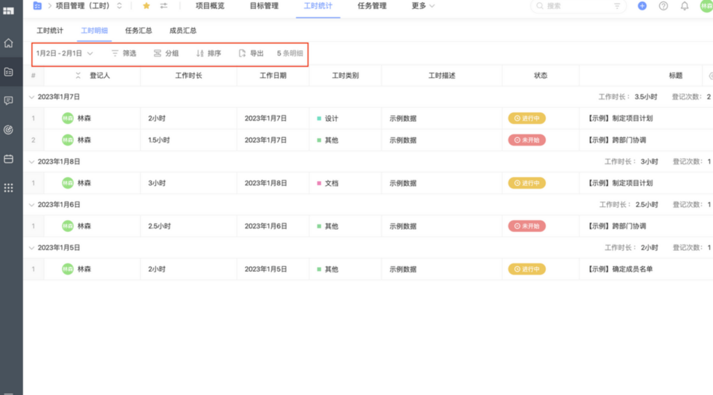Open 【示例】制定项目计划 in the 2小时 row
The width and height of the screenshot is (713, 395).
click(x=619, y=118)
